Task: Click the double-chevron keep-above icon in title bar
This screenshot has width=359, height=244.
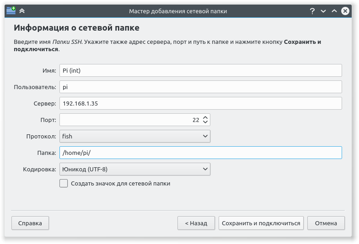Action: (22, 11)
